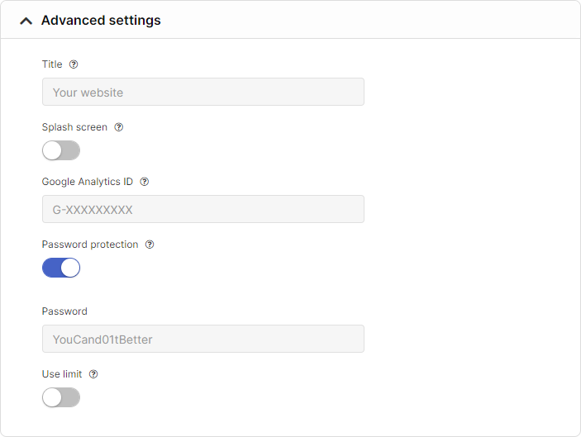
Task: Click the 'Use limit' label text
Action: 62,374
